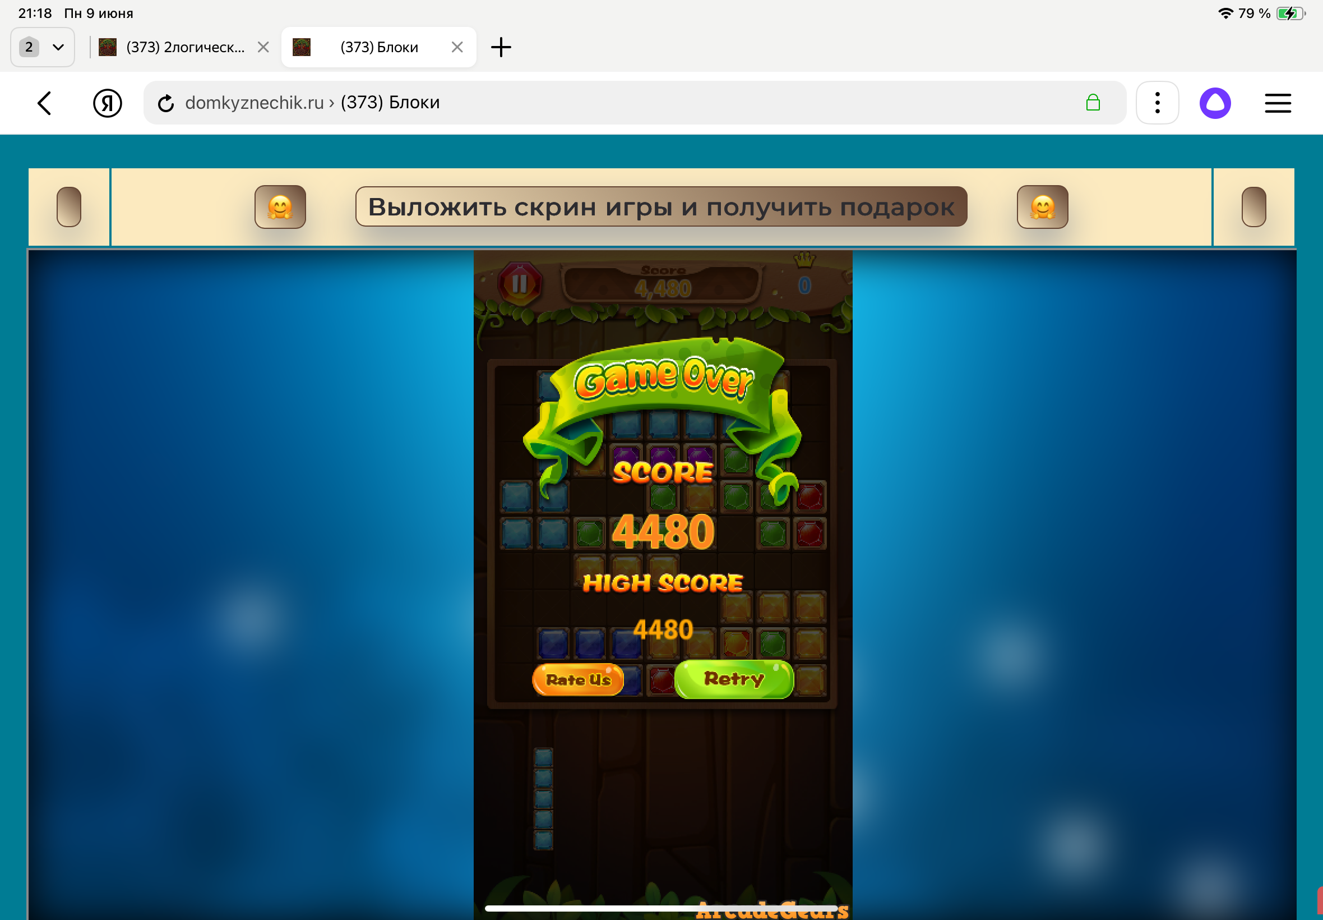Open the hamburger main menu
The image size is (1323, 920).
[1278, 103]
